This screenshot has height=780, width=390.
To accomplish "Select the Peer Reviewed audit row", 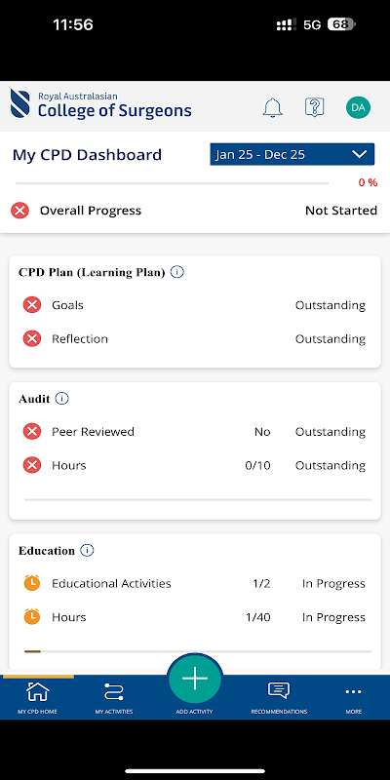I will [x=194, y=431].
